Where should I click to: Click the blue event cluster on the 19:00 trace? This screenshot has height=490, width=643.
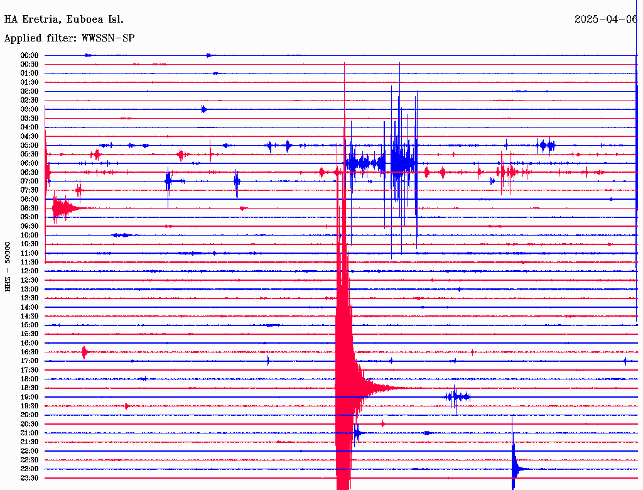click(x=457, y=397)
